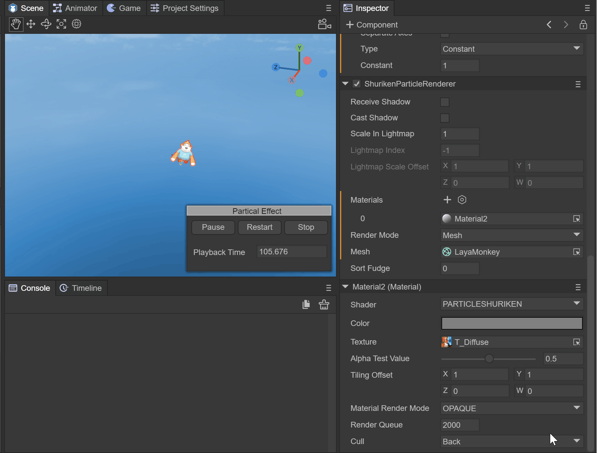Collapse the Material2 (Material) section
The height and width of the screenshot is (453, 597).
pos(345,287)
